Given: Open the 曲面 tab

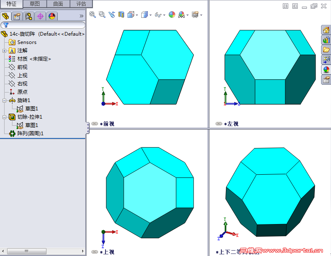Looking at the screenshot, I should pyautogui.click(x=58, y=4).
